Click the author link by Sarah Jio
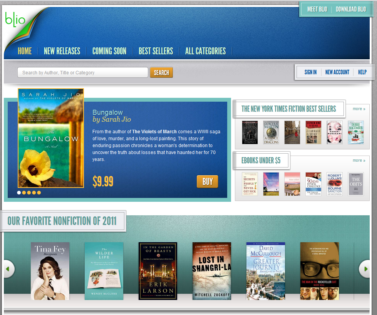Viewport: 377px width, 315px height. [112, 119]
